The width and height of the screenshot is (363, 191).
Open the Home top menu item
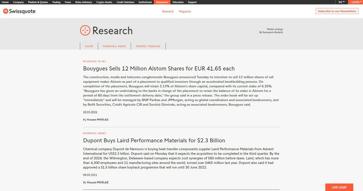click(x=5, y=2)
